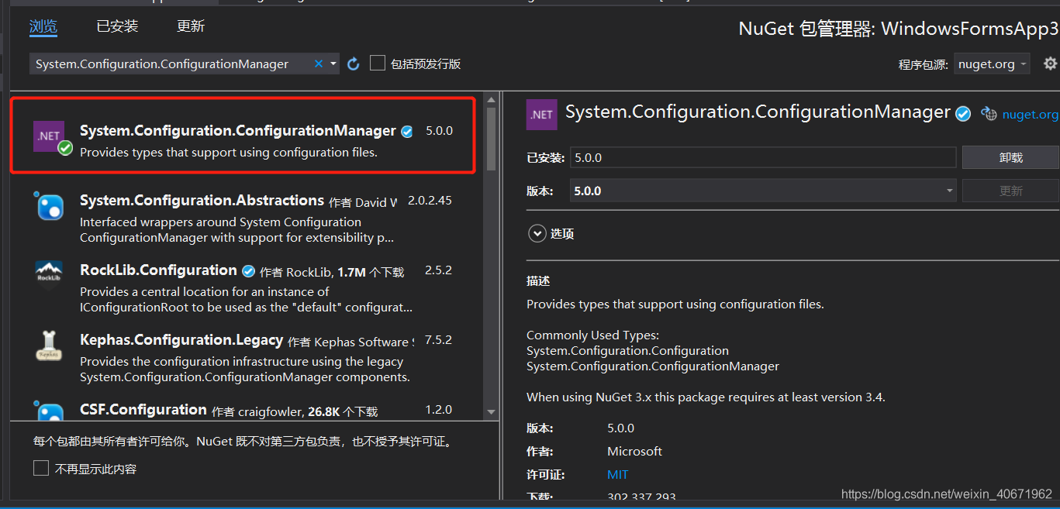Click author name Microsoft in details
The height and width of the screenshot is (509, 1060).
(x=635, y=451)
